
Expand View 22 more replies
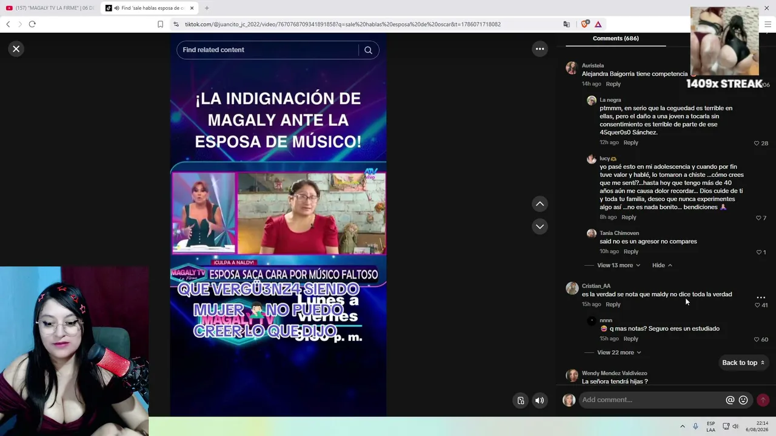point(619,352)
